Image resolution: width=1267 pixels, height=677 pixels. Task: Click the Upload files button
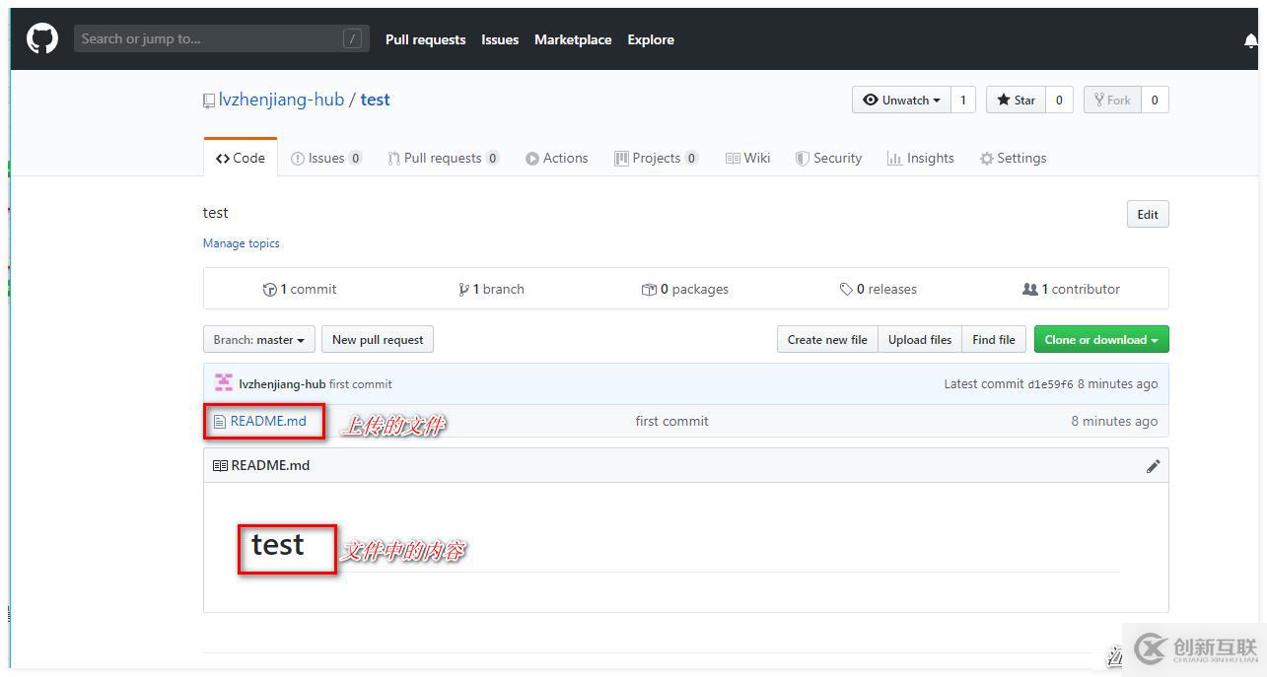coord(920,340)
